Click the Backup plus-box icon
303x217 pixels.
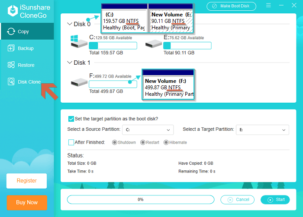11,48
